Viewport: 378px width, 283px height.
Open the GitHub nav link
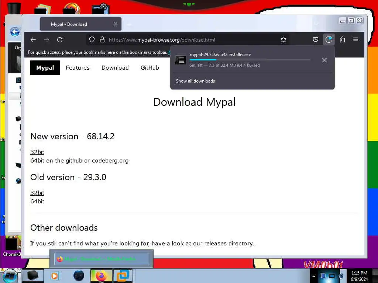tap(150, 68)
